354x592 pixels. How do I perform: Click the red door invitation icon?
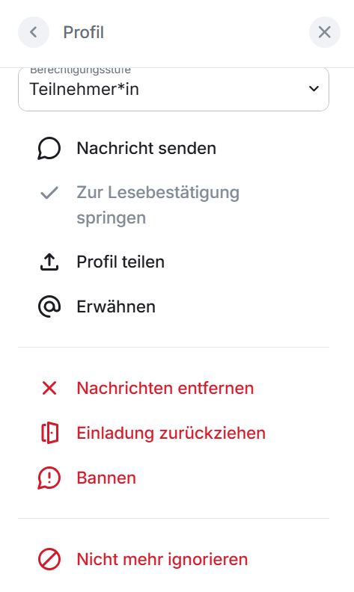49,433
